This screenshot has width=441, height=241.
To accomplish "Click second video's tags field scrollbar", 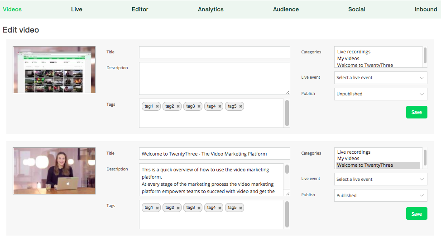I will [287, 214].
